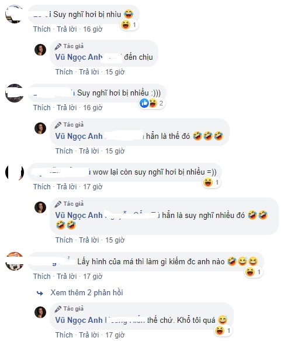Like the 'Suy nghĩ hơi bị nhìu' comment
298x341 pixels.
(x=42, y=29)
